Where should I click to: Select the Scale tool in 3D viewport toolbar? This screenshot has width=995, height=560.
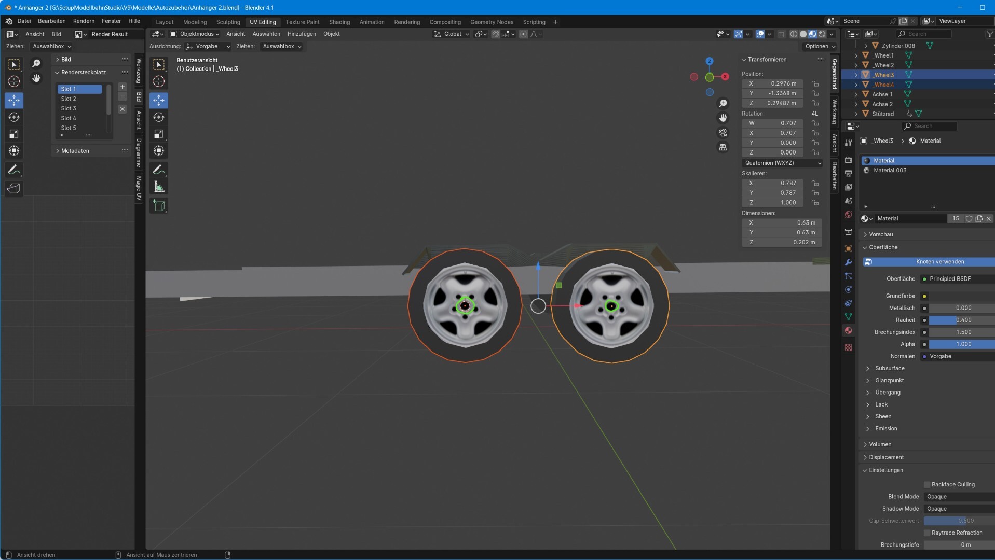coord(159,134)
